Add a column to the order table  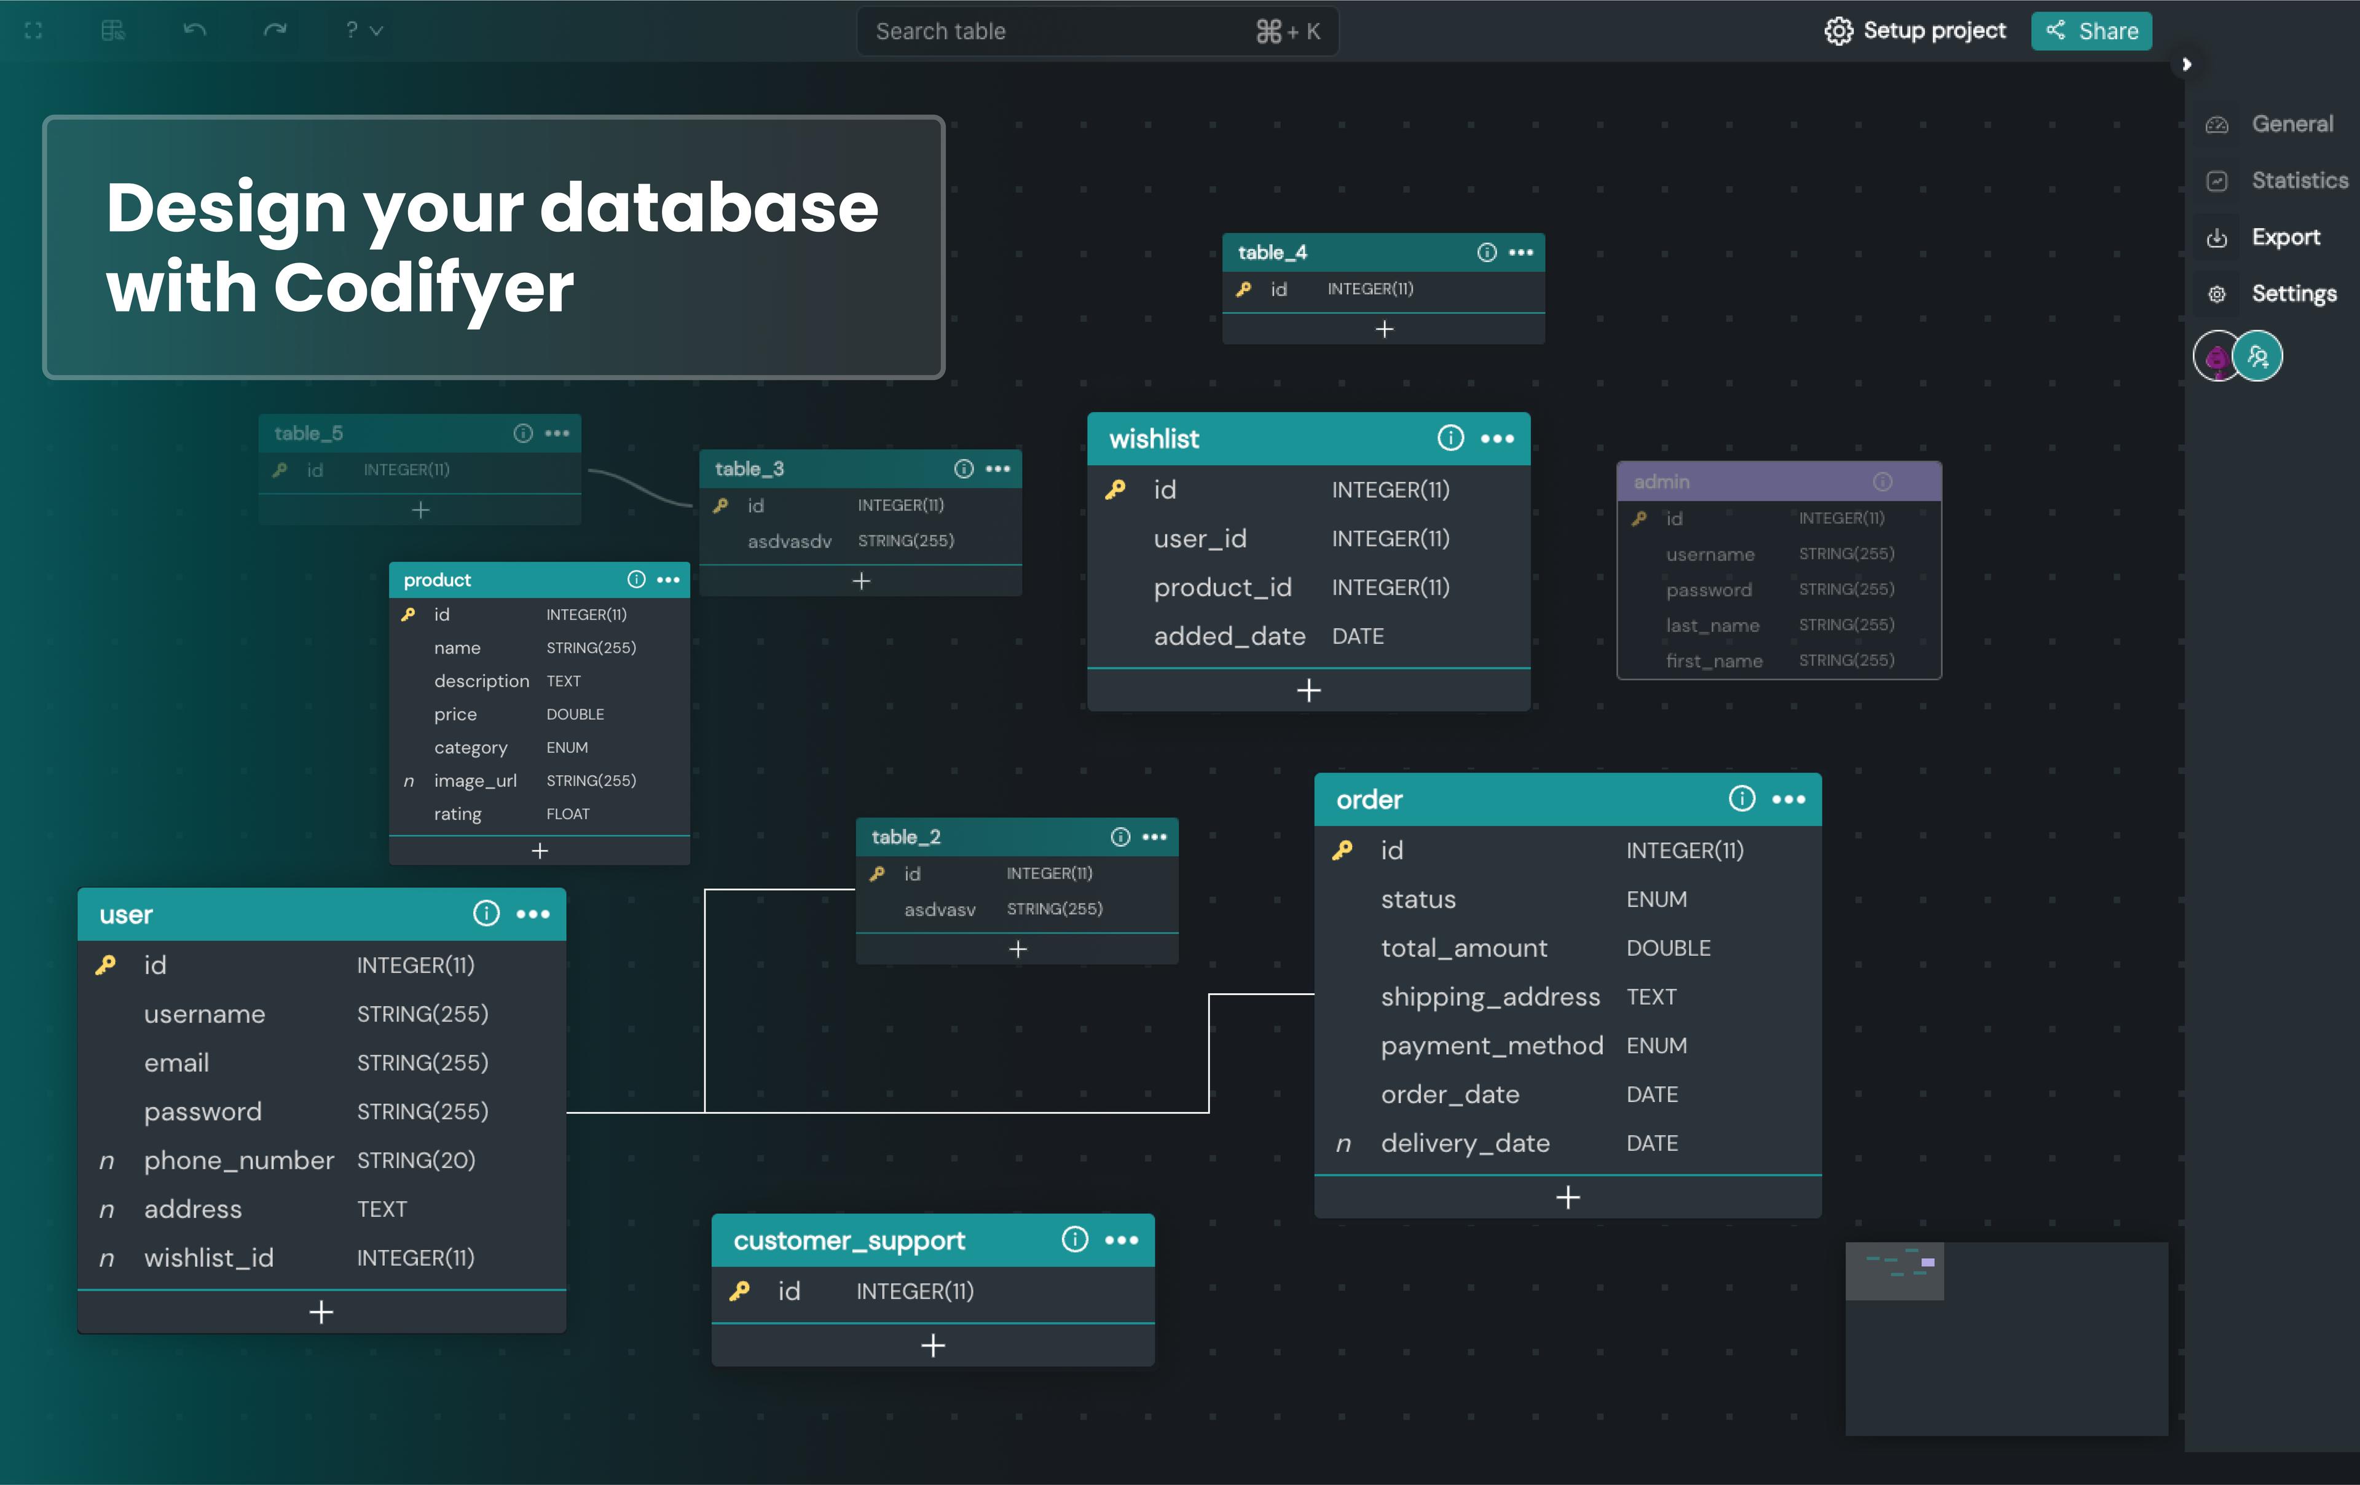pyautogui.click(x=1567, y=1198)
